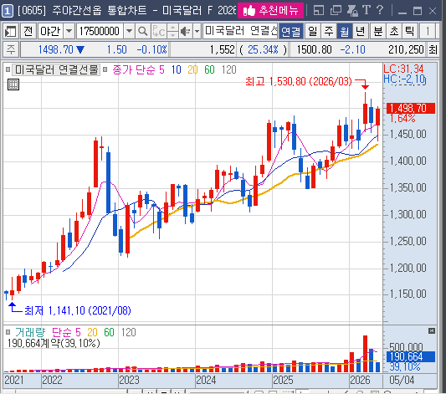The width and height of the screenshot is (446, 394).
Task: Click the 주 button on the quote row
Action: [11, 49]
